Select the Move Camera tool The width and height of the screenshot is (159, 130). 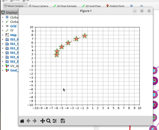tap(14, 6)
